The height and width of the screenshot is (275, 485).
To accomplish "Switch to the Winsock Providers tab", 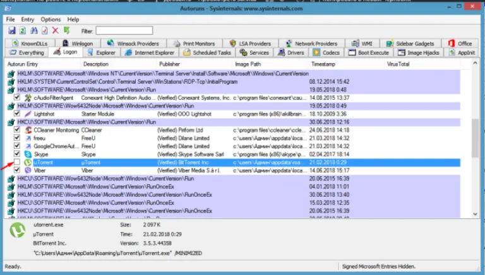I will pyautogui.click(x=133, y=44).
